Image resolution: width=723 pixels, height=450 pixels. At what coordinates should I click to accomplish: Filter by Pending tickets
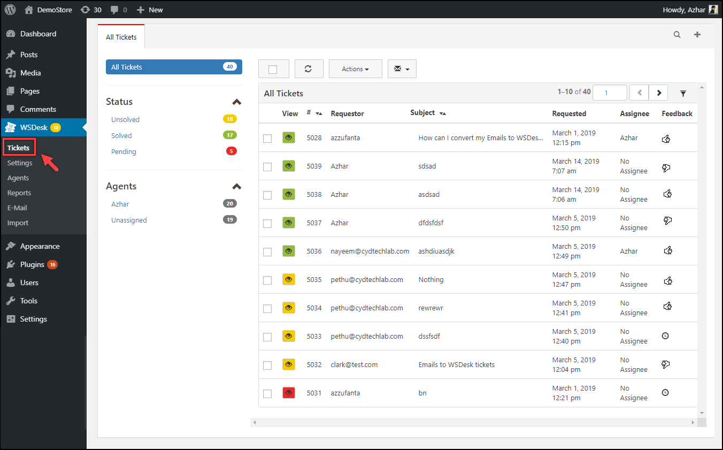pyautogui.click(x=124, y=151)
